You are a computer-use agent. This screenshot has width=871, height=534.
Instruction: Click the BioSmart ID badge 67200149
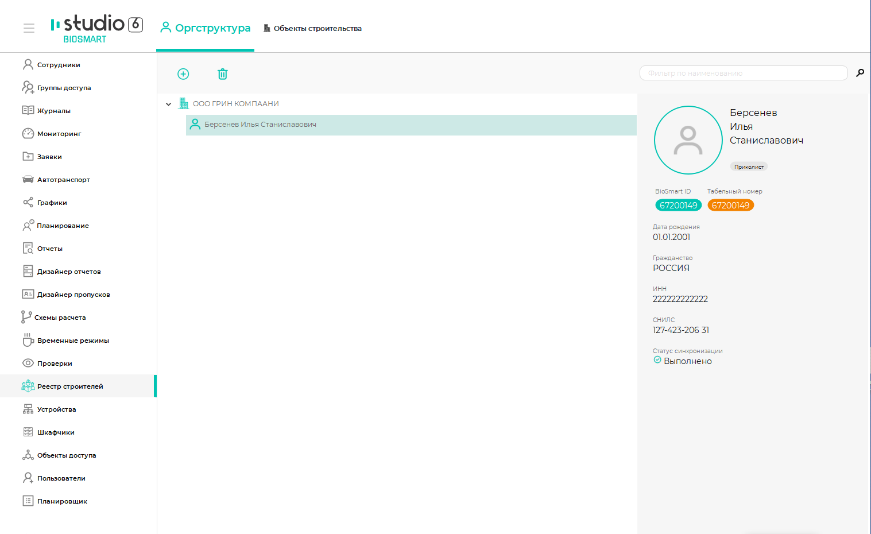[678, 206]
